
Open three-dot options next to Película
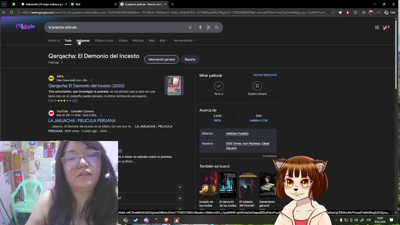point(62,62)
